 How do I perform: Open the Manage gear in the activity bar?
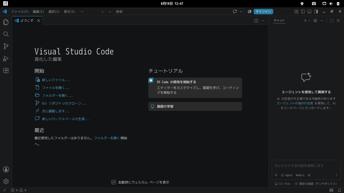(6, 181)
